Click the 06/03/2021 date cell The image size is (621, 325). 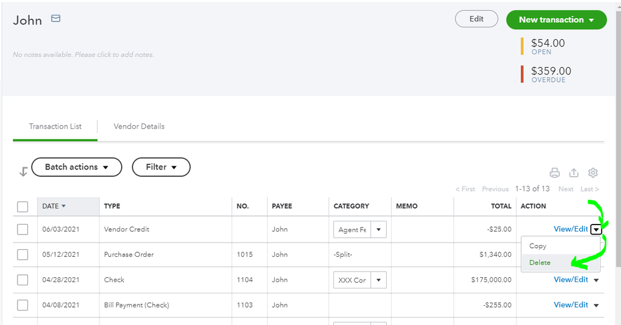click(60, 229)
